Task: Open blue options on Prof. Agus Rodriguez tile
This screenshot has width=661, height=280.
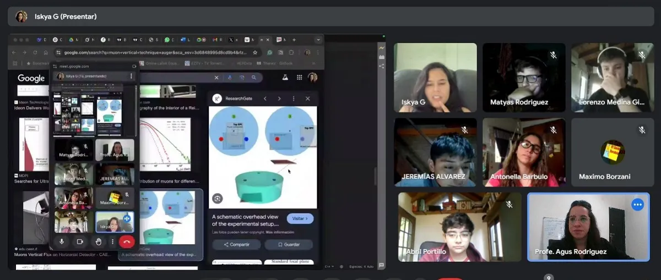Action: coord(637,205)
